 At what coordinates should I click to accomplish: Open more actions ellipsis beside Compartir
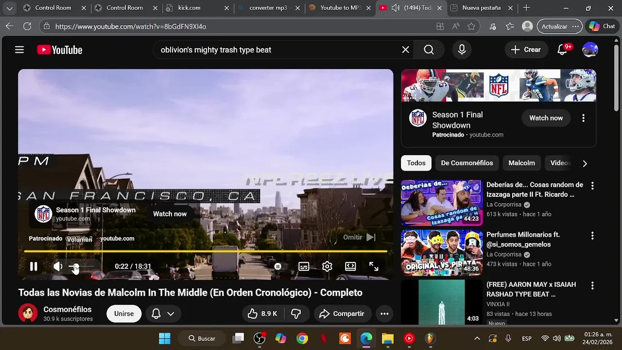pos(384,314)
